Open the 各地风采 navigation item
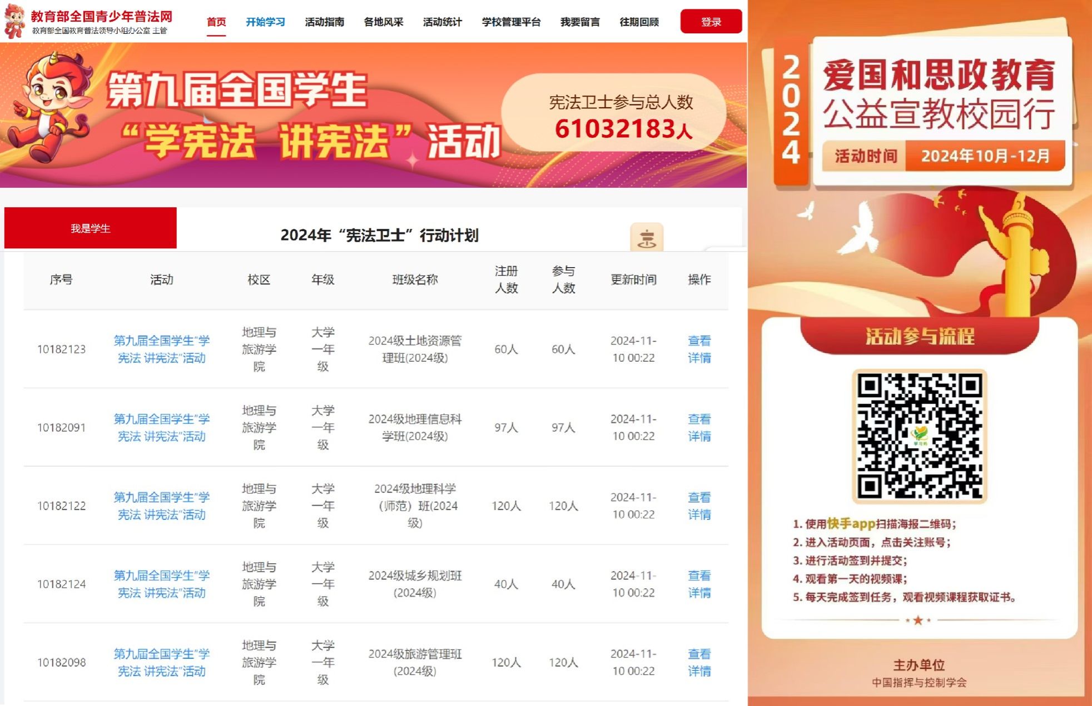 coord(383,22)
